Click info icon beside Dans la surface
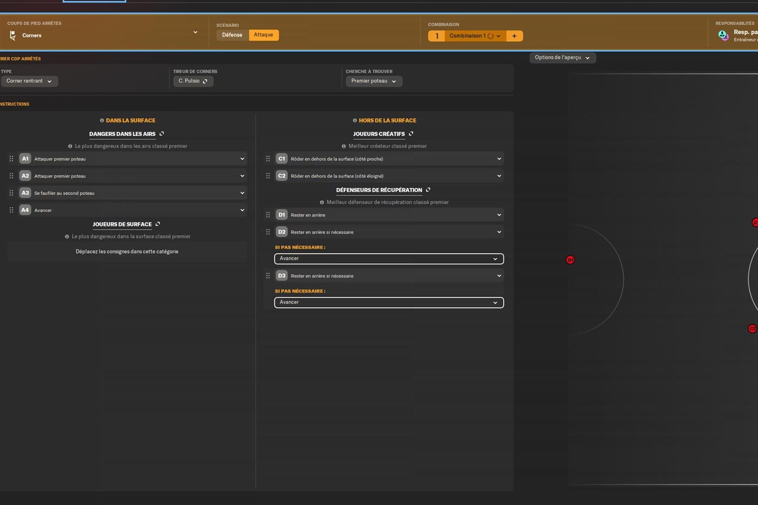 click(x=102, y=121)
